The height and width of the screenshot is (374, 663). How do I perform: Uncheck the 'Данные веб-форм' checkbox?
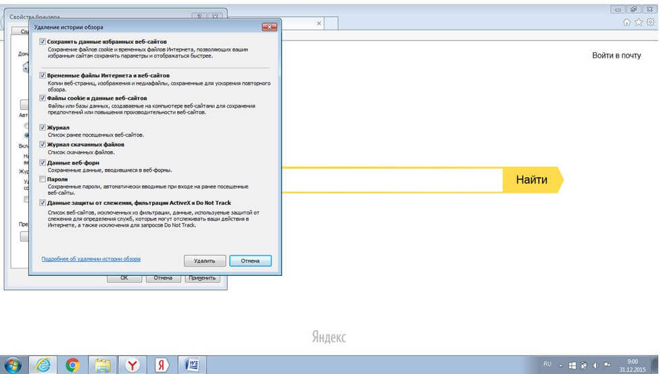(x=43, y=163)
